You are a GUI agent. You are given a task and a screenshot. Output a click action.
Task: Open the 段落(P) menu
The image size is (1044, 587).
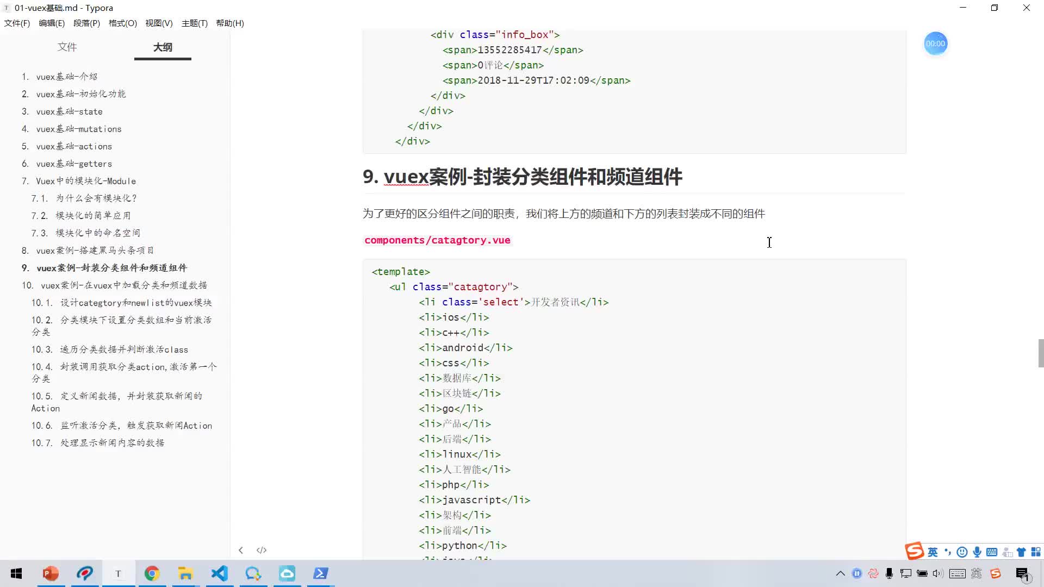86,23
